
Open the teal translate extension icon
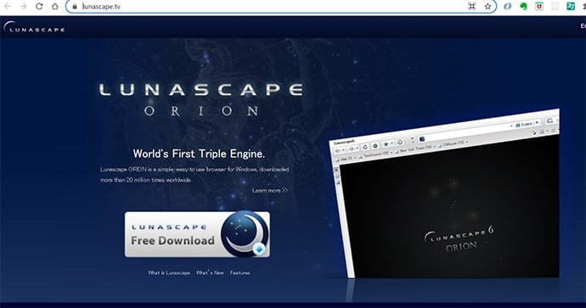click(x=571, y=6)
